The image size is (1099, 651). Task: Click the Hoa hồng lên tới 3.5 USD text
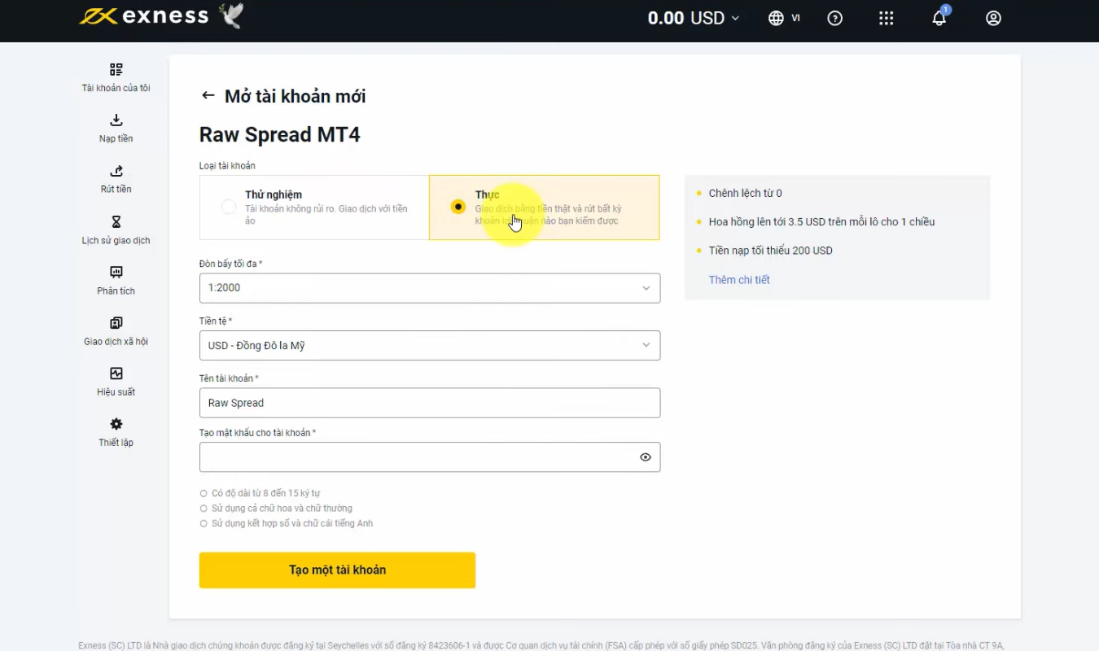821,221
